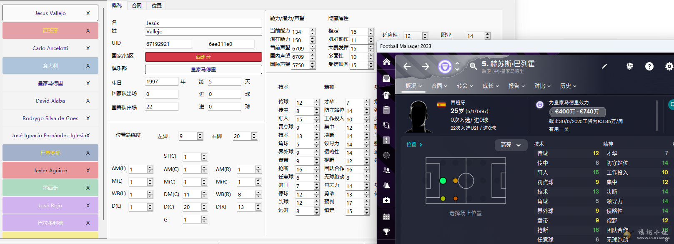Select editor 概况 tab
The height and width of the screenshot is (244, 674).
click(x=117, y=5)
